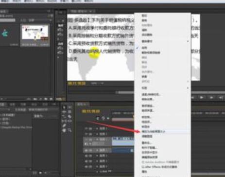Open the 替换素材 (Replace Footage) submenu arrow
Viewport: 225px width, 177px height.
[x=188, y=41]
